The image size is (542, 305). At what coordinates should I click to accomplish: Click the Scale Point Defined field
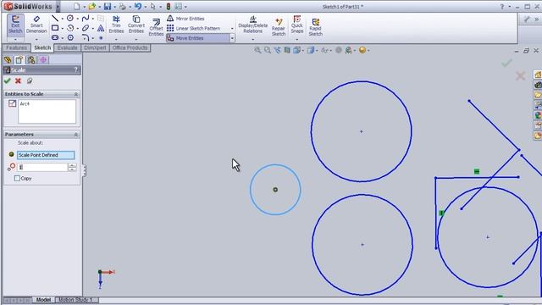(46, 155)
